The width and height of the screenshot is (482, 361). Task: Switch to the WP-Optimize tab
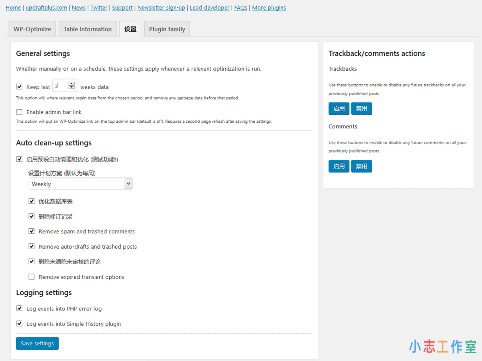[32, 29]
